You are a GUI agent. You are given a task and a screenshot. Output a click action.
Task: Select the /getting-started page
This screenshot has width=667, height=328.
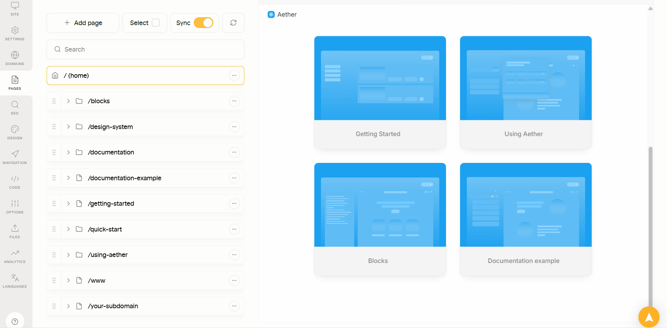145,204
